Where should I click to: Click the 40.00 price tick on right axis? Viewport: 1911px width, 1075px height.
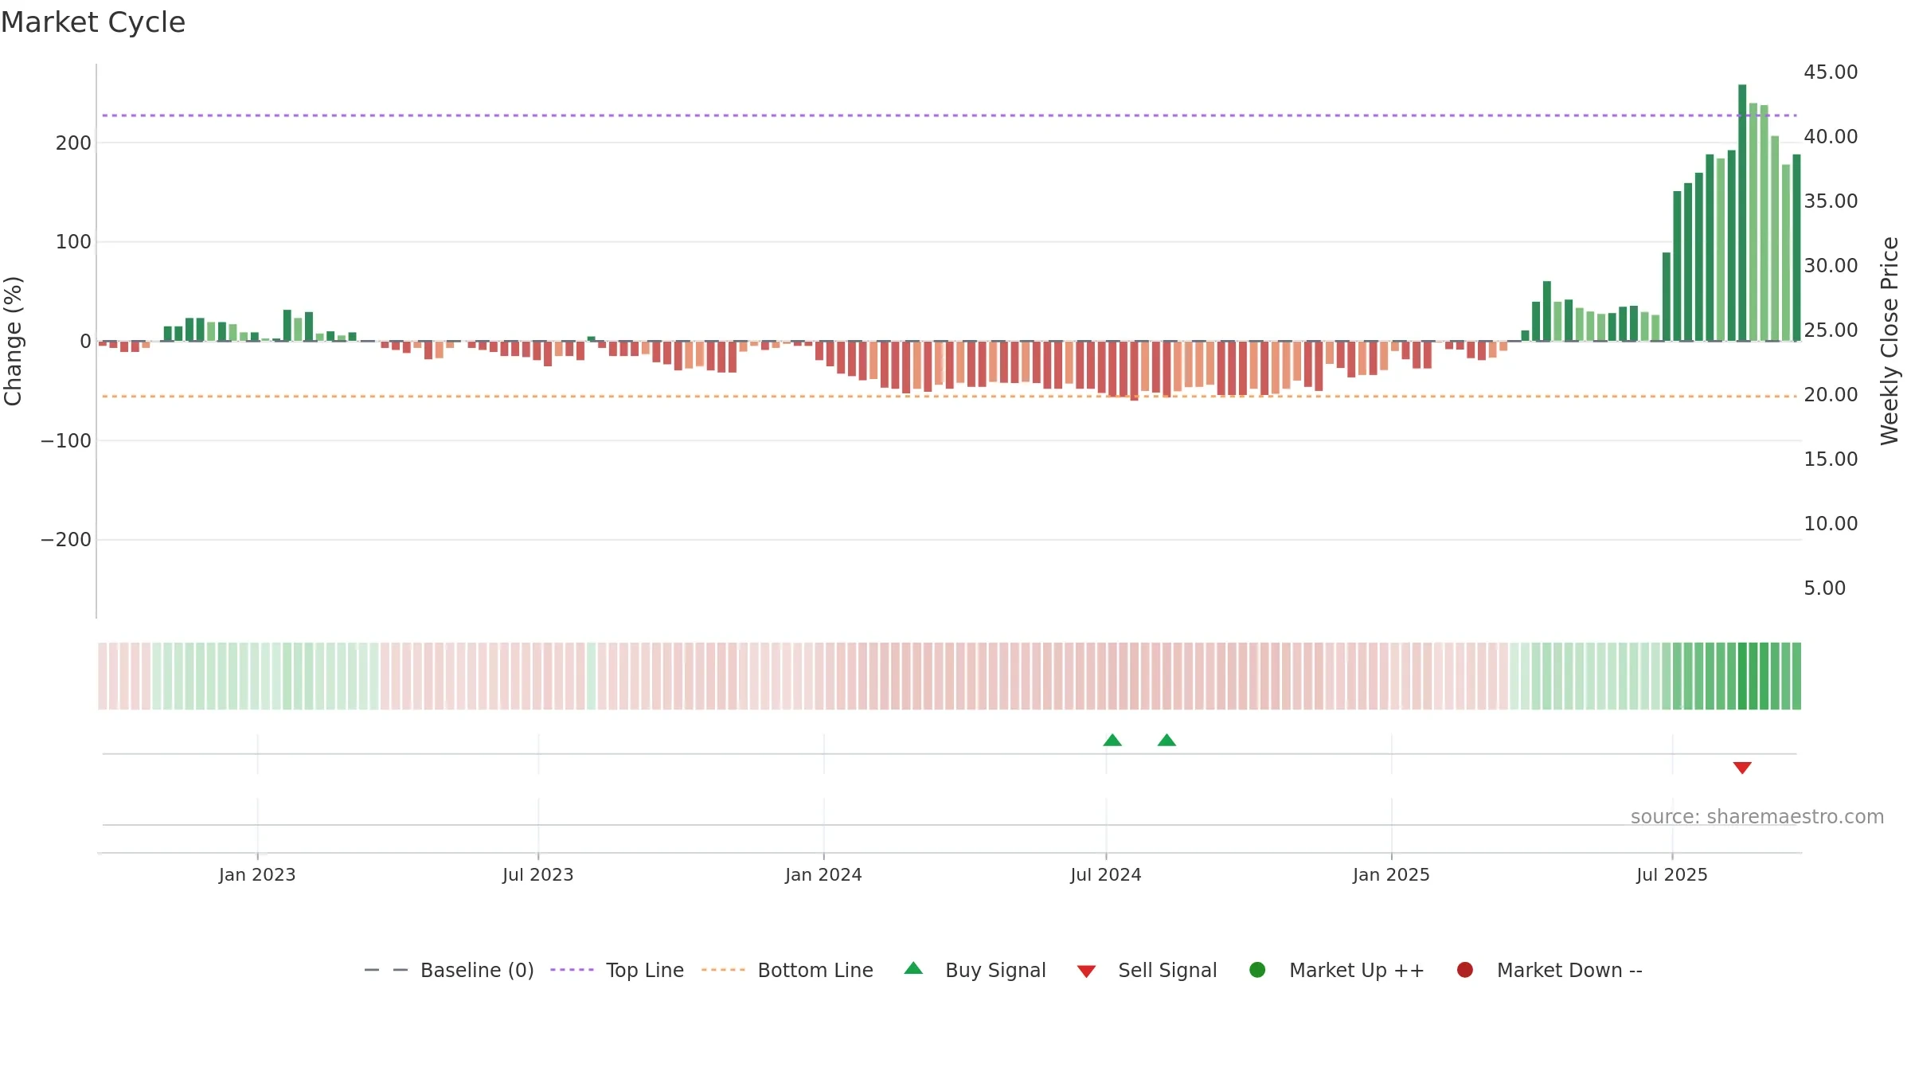click(1831, 137)
